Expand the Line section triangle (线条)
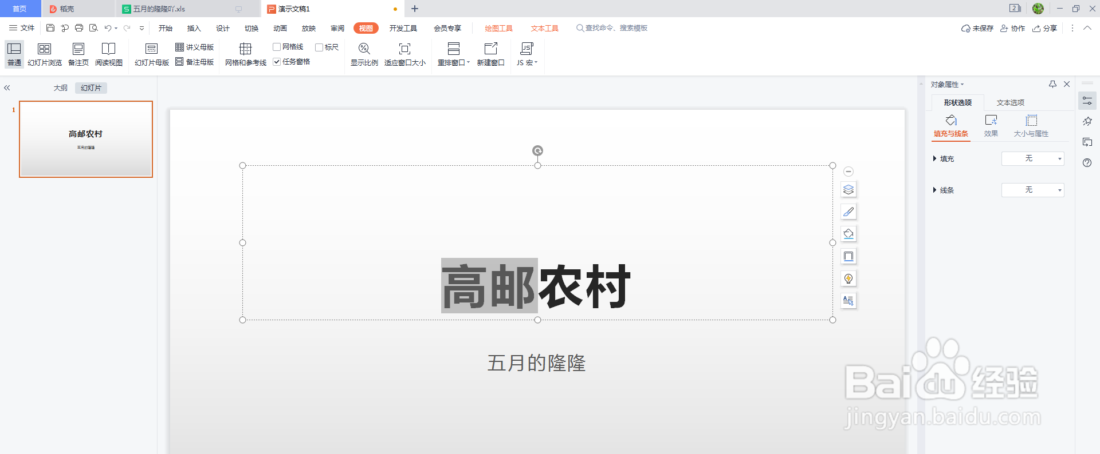The width and height of the screenshot is (1100, 454). (934, 190)
